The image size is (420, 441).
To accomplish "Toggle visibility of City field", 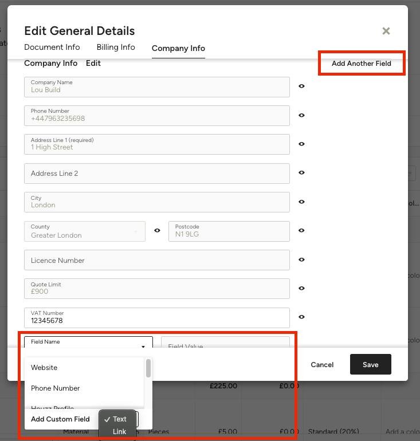I will click(301, 202).
